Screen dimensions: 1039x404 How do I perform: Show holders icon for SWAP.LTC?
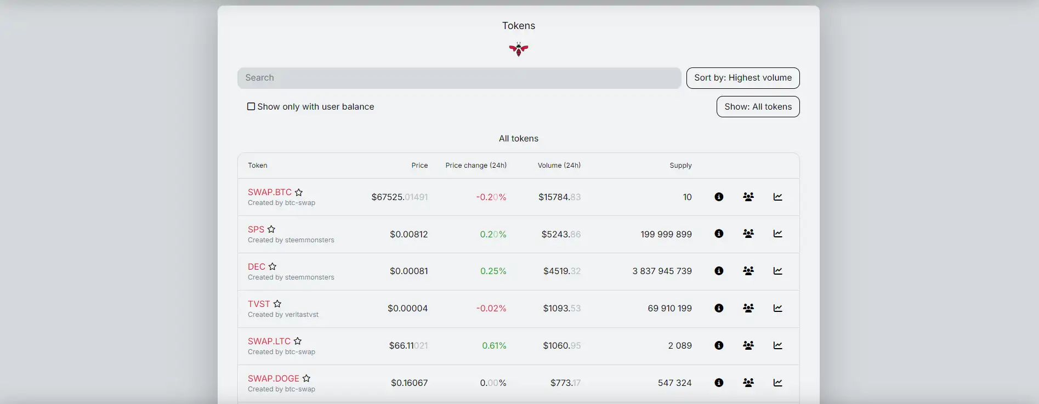(x=748, y=345)
